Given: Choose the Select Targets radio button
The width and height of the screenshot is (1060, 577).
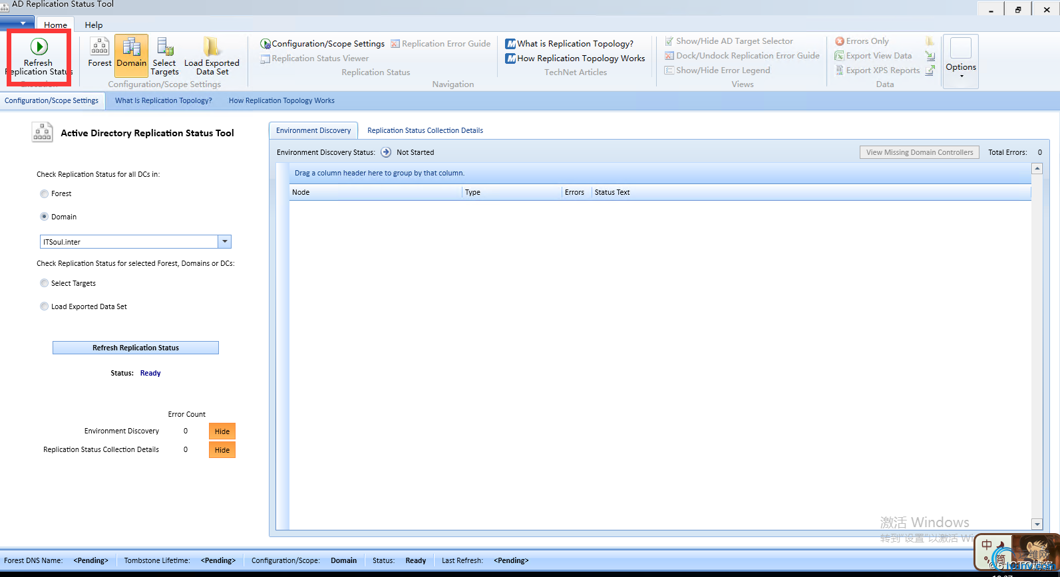Looking at the screenshot, I should coord(44,283).
